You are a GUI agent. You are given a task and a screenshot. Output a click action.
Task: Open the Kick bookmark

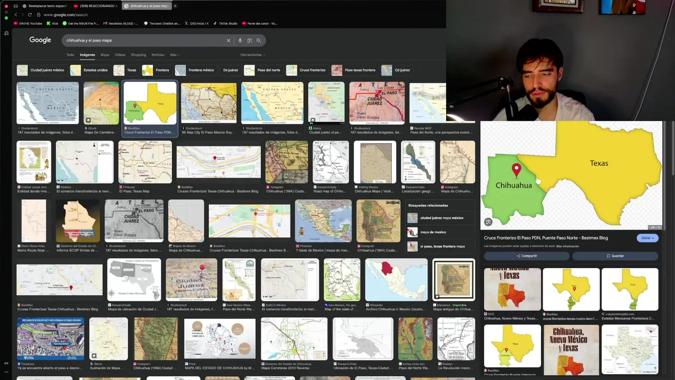tap(53, 23)
